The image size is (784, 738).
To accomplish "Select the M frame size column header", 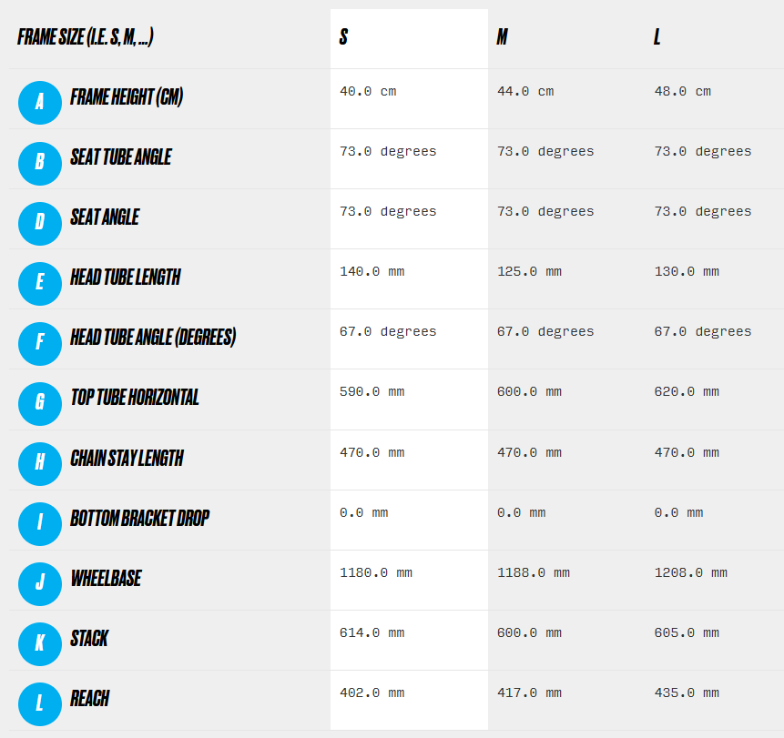I will 502,38.
